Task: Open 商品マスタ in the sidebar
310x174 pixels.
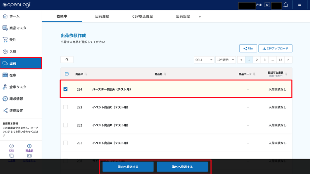Action: 21,28
